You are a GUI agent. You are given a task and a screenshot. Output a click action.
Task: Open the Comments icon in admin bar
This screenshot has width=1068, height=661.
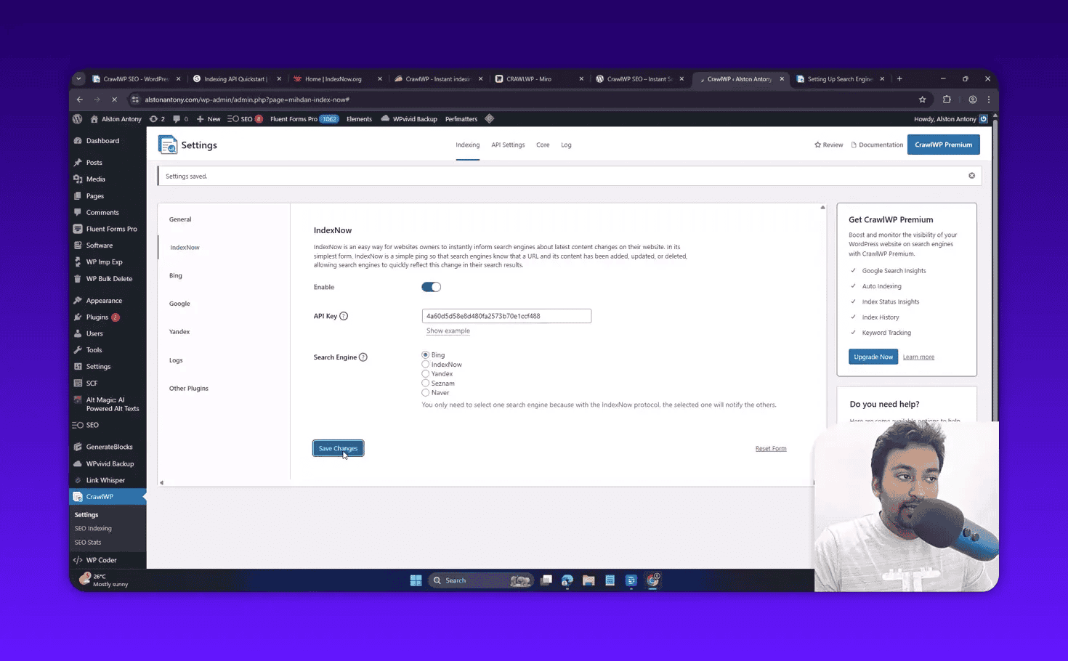(179, 119)
